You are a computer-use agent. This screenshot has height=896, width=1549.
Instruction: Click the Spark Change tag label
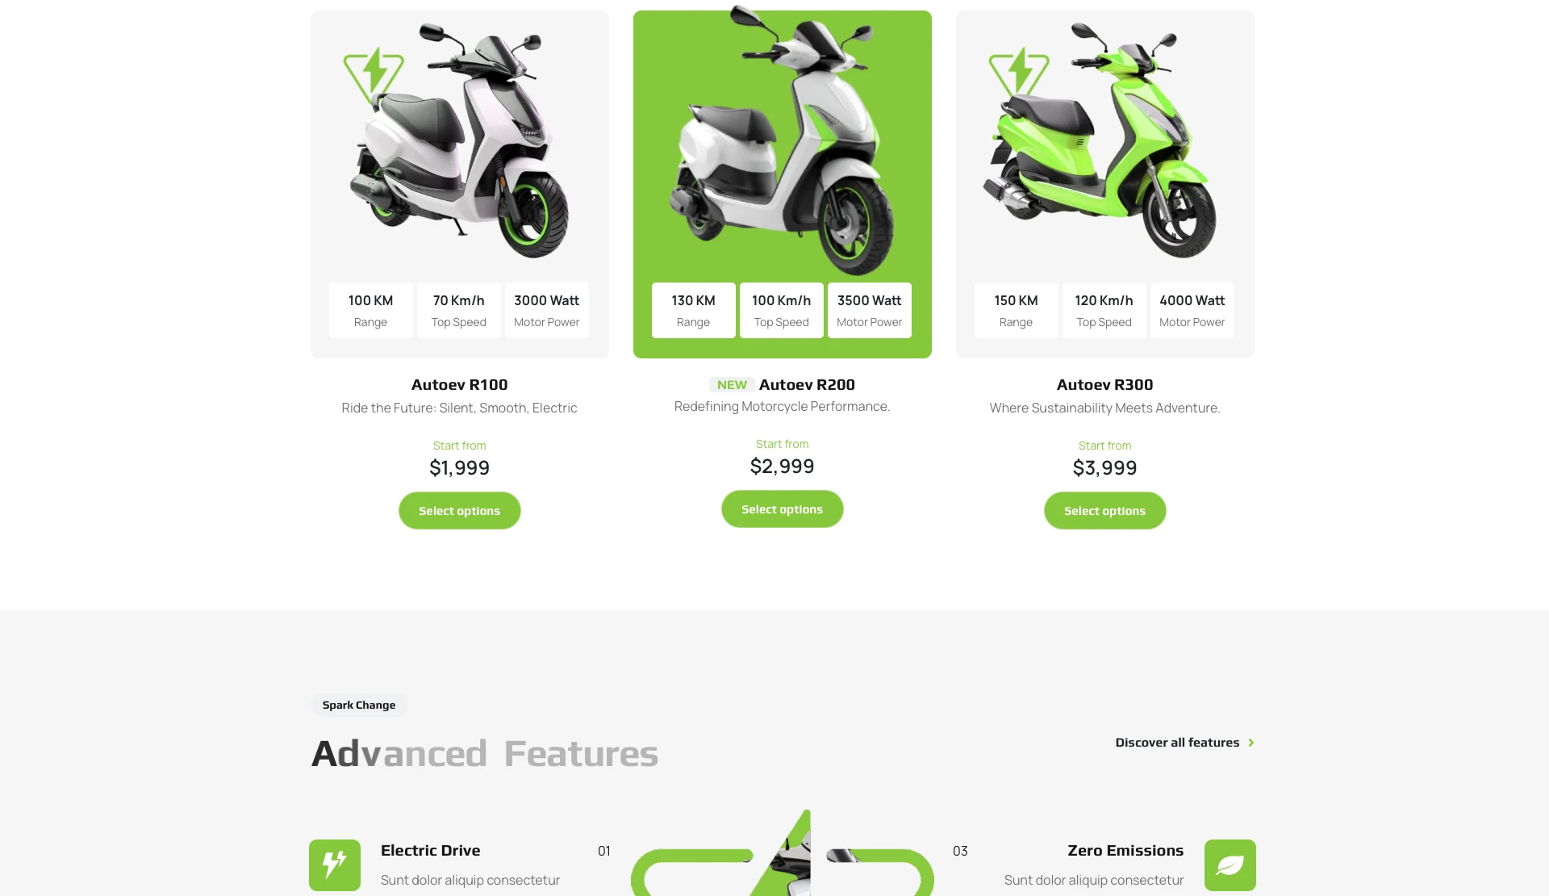coord(359,705)
